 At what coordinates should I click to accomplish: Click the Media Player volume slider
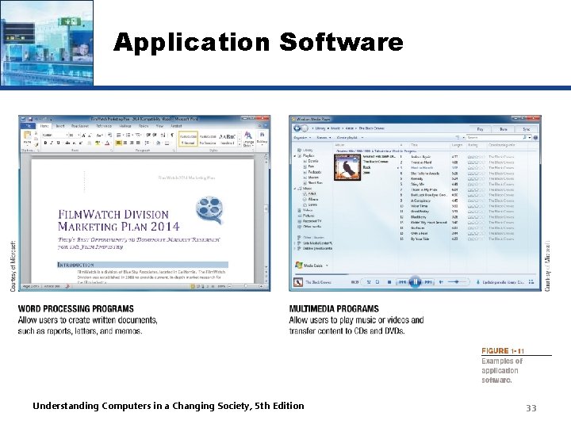[457, 282]
